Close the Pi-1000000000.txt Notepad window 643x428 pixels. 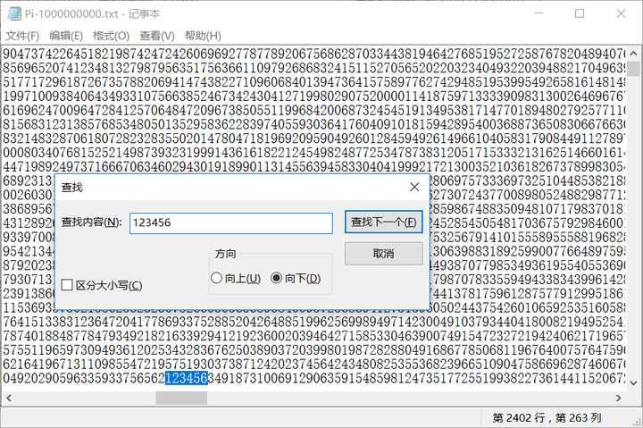[x=620, y=14]
